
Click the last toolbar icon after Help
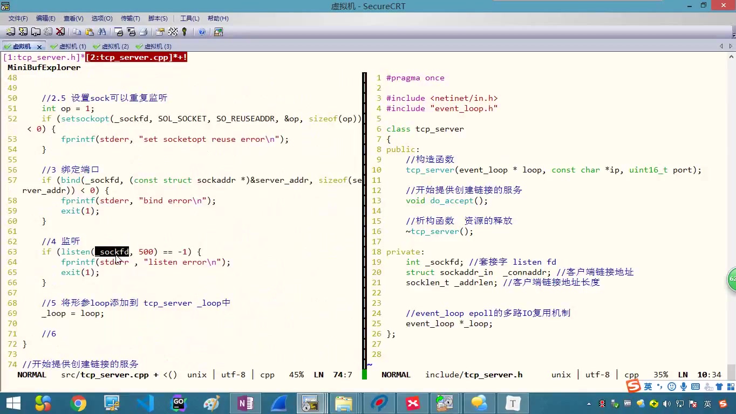click(219, 32)
